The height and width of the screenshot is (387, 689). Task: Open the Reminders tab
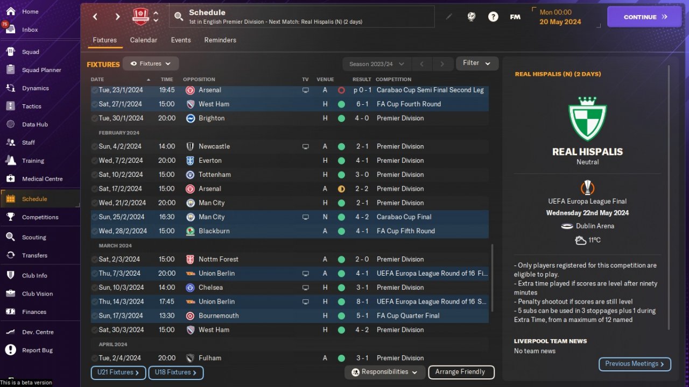coord(220,40)
